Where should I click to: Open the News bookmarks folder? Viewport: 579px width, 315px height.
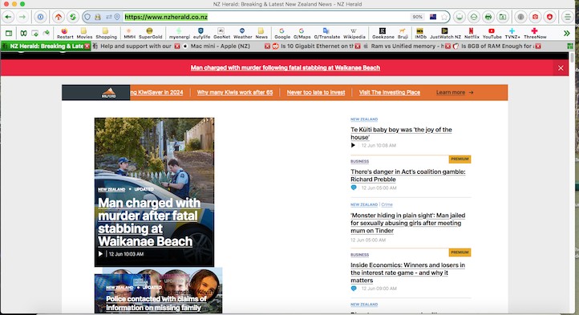[x=261, y=34]
